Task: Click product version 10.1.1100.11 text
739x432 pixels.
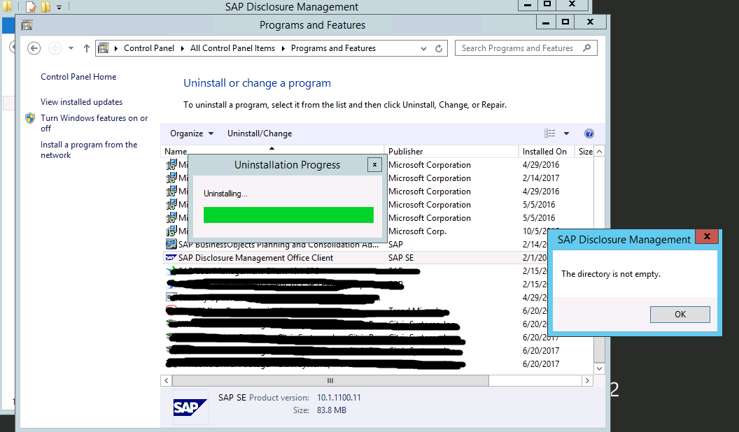Action: pyautogui.click(x=339, y=398)
